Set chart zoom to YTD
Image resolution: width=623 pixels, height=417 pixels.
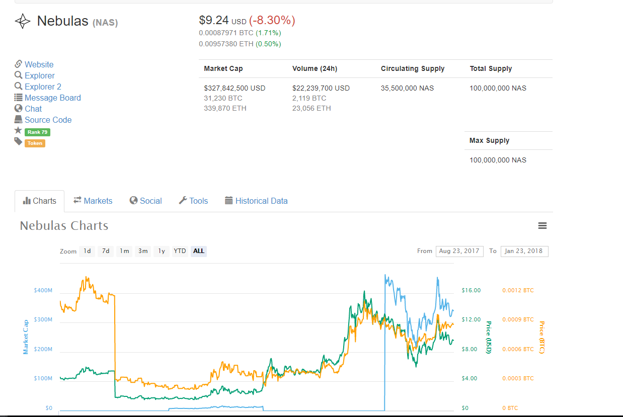click(180, 251)
